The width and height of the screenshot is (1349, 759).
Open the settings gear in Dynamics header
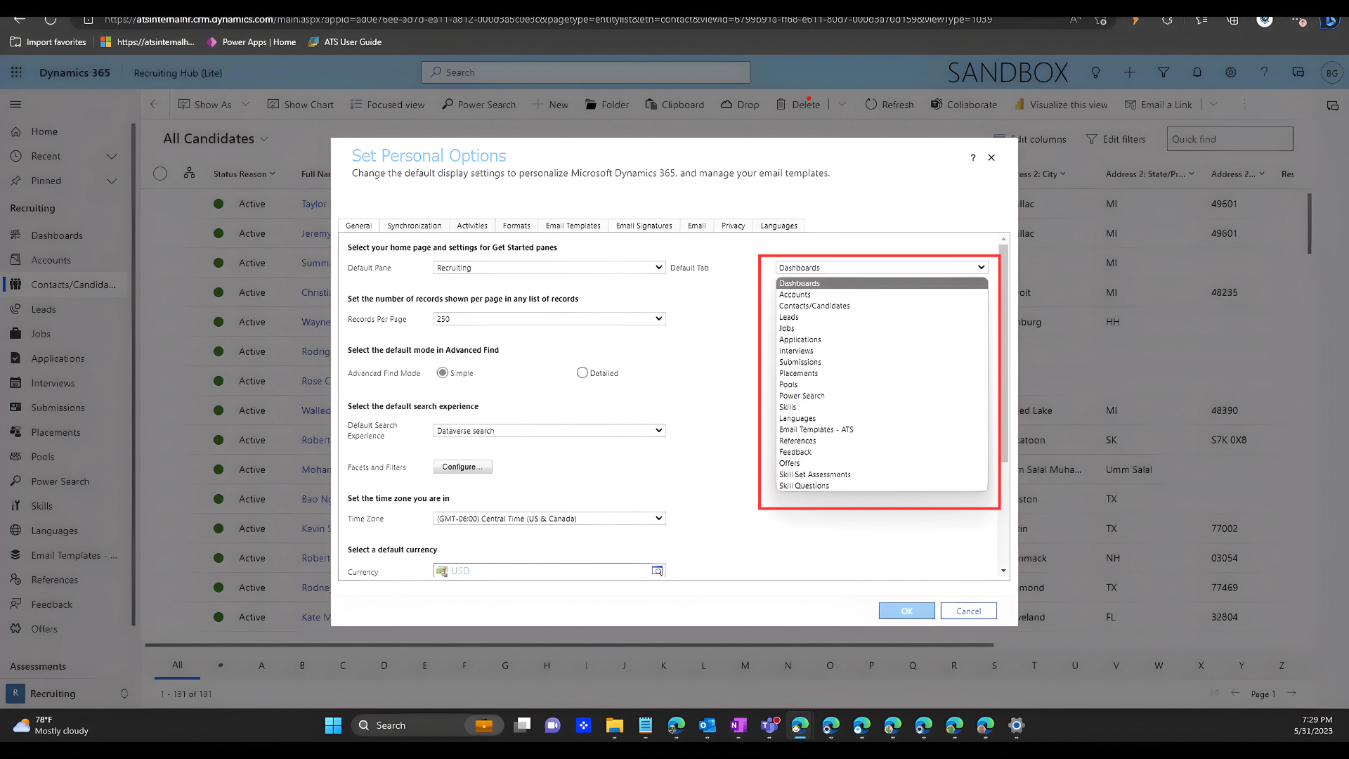coord(1231,72)
